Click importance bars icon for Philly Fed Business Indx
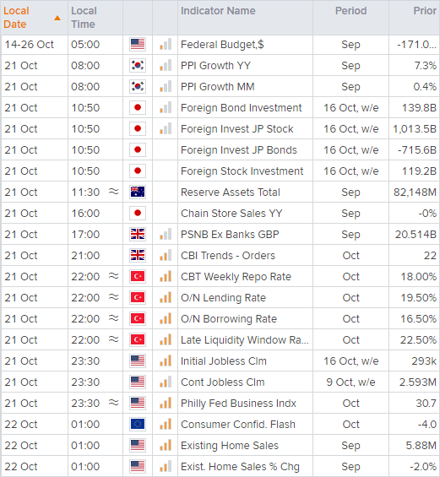This screenshot has width=440, height=477. click(x=166, y=403)
